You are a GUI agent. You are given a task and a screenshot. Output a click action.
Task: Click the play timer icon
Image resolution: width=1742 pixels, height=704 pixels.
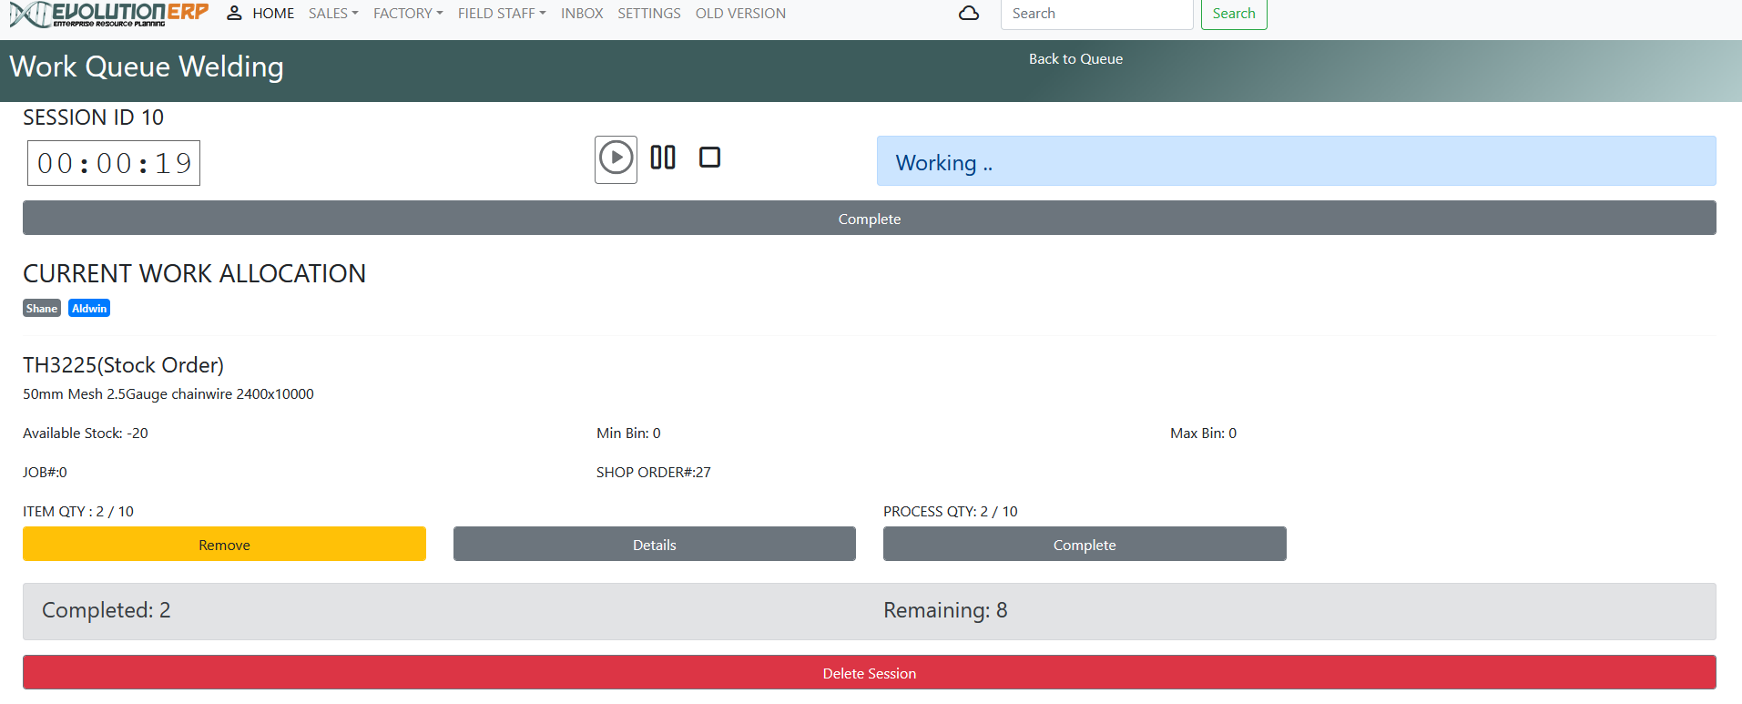tap(616, 158)
